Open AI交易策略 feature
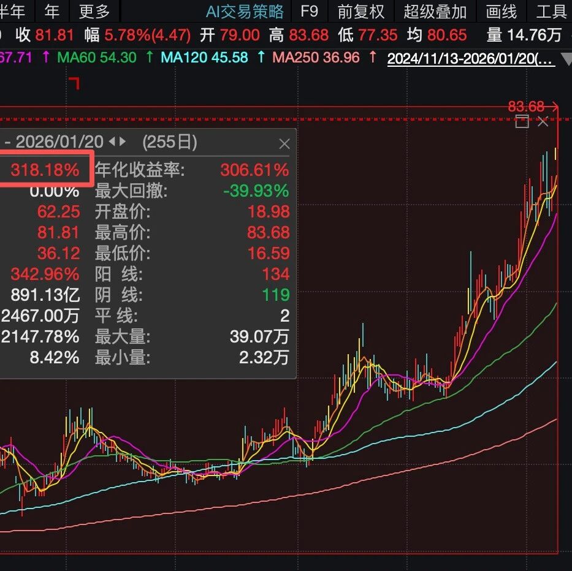 [245, 11]
